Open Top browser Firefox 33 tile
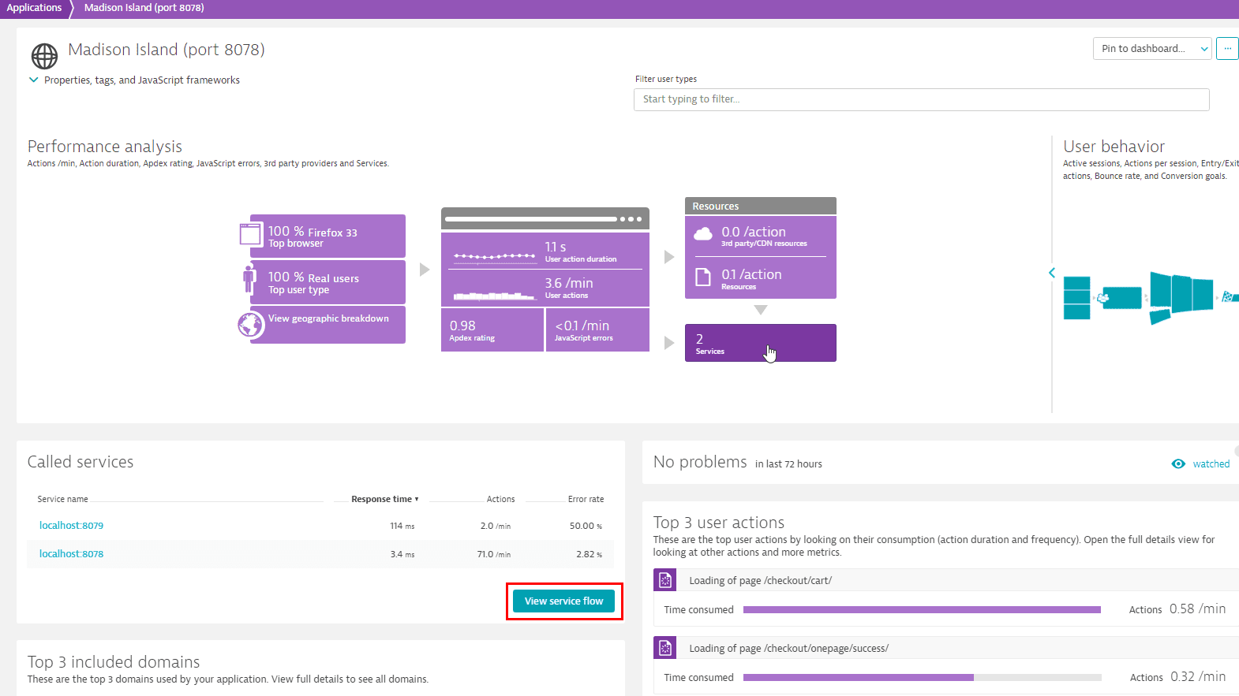1239x696 pixels. pos(328,236)
